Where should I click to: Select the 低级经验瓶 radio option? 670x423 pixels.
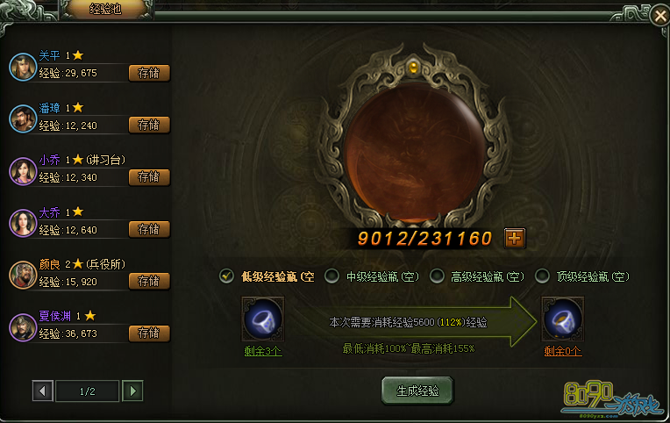(x=226, y=276)
